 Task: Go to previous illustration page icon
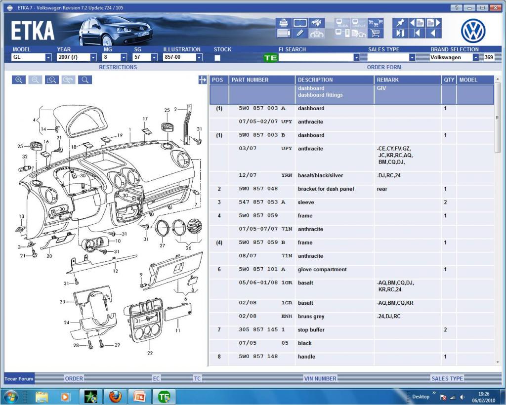[x=417, y=23]
